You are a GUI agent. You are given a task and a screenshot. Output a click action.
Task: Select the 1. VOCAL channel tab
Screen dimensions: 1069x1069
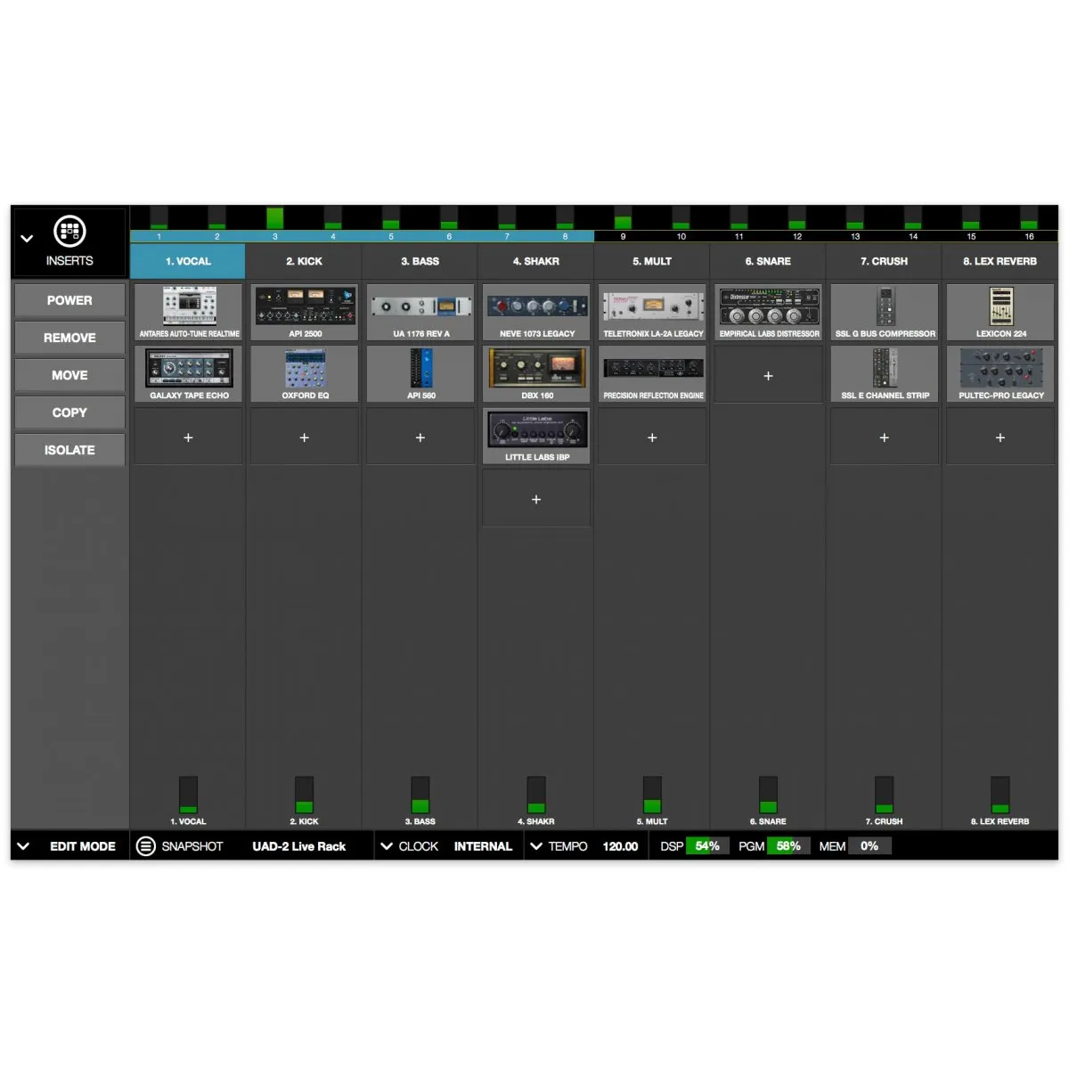pyautogui.click(x=188, y=261)
